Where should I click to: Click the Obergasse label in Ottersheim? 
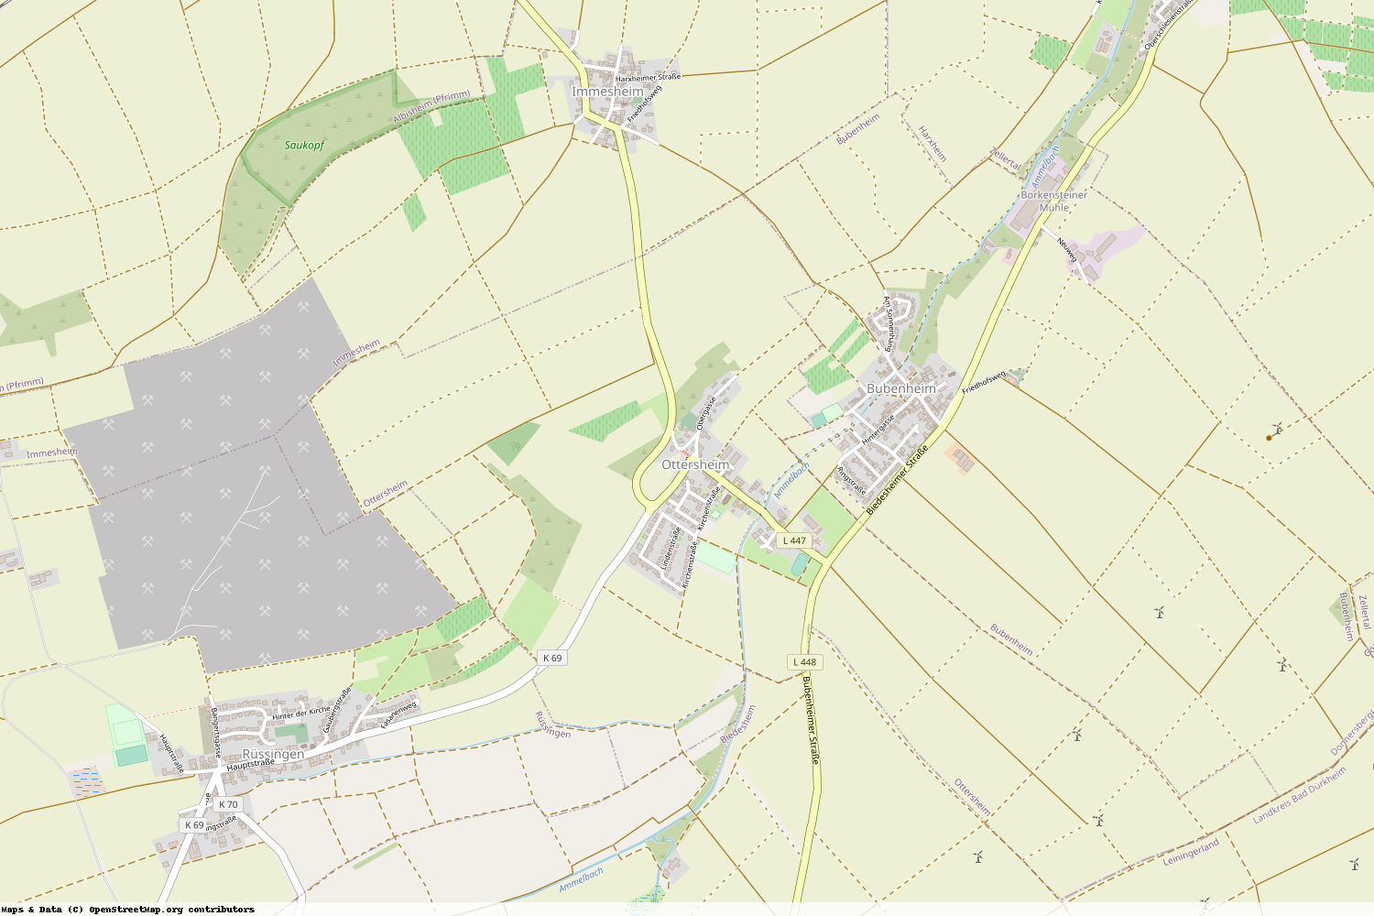704,412
